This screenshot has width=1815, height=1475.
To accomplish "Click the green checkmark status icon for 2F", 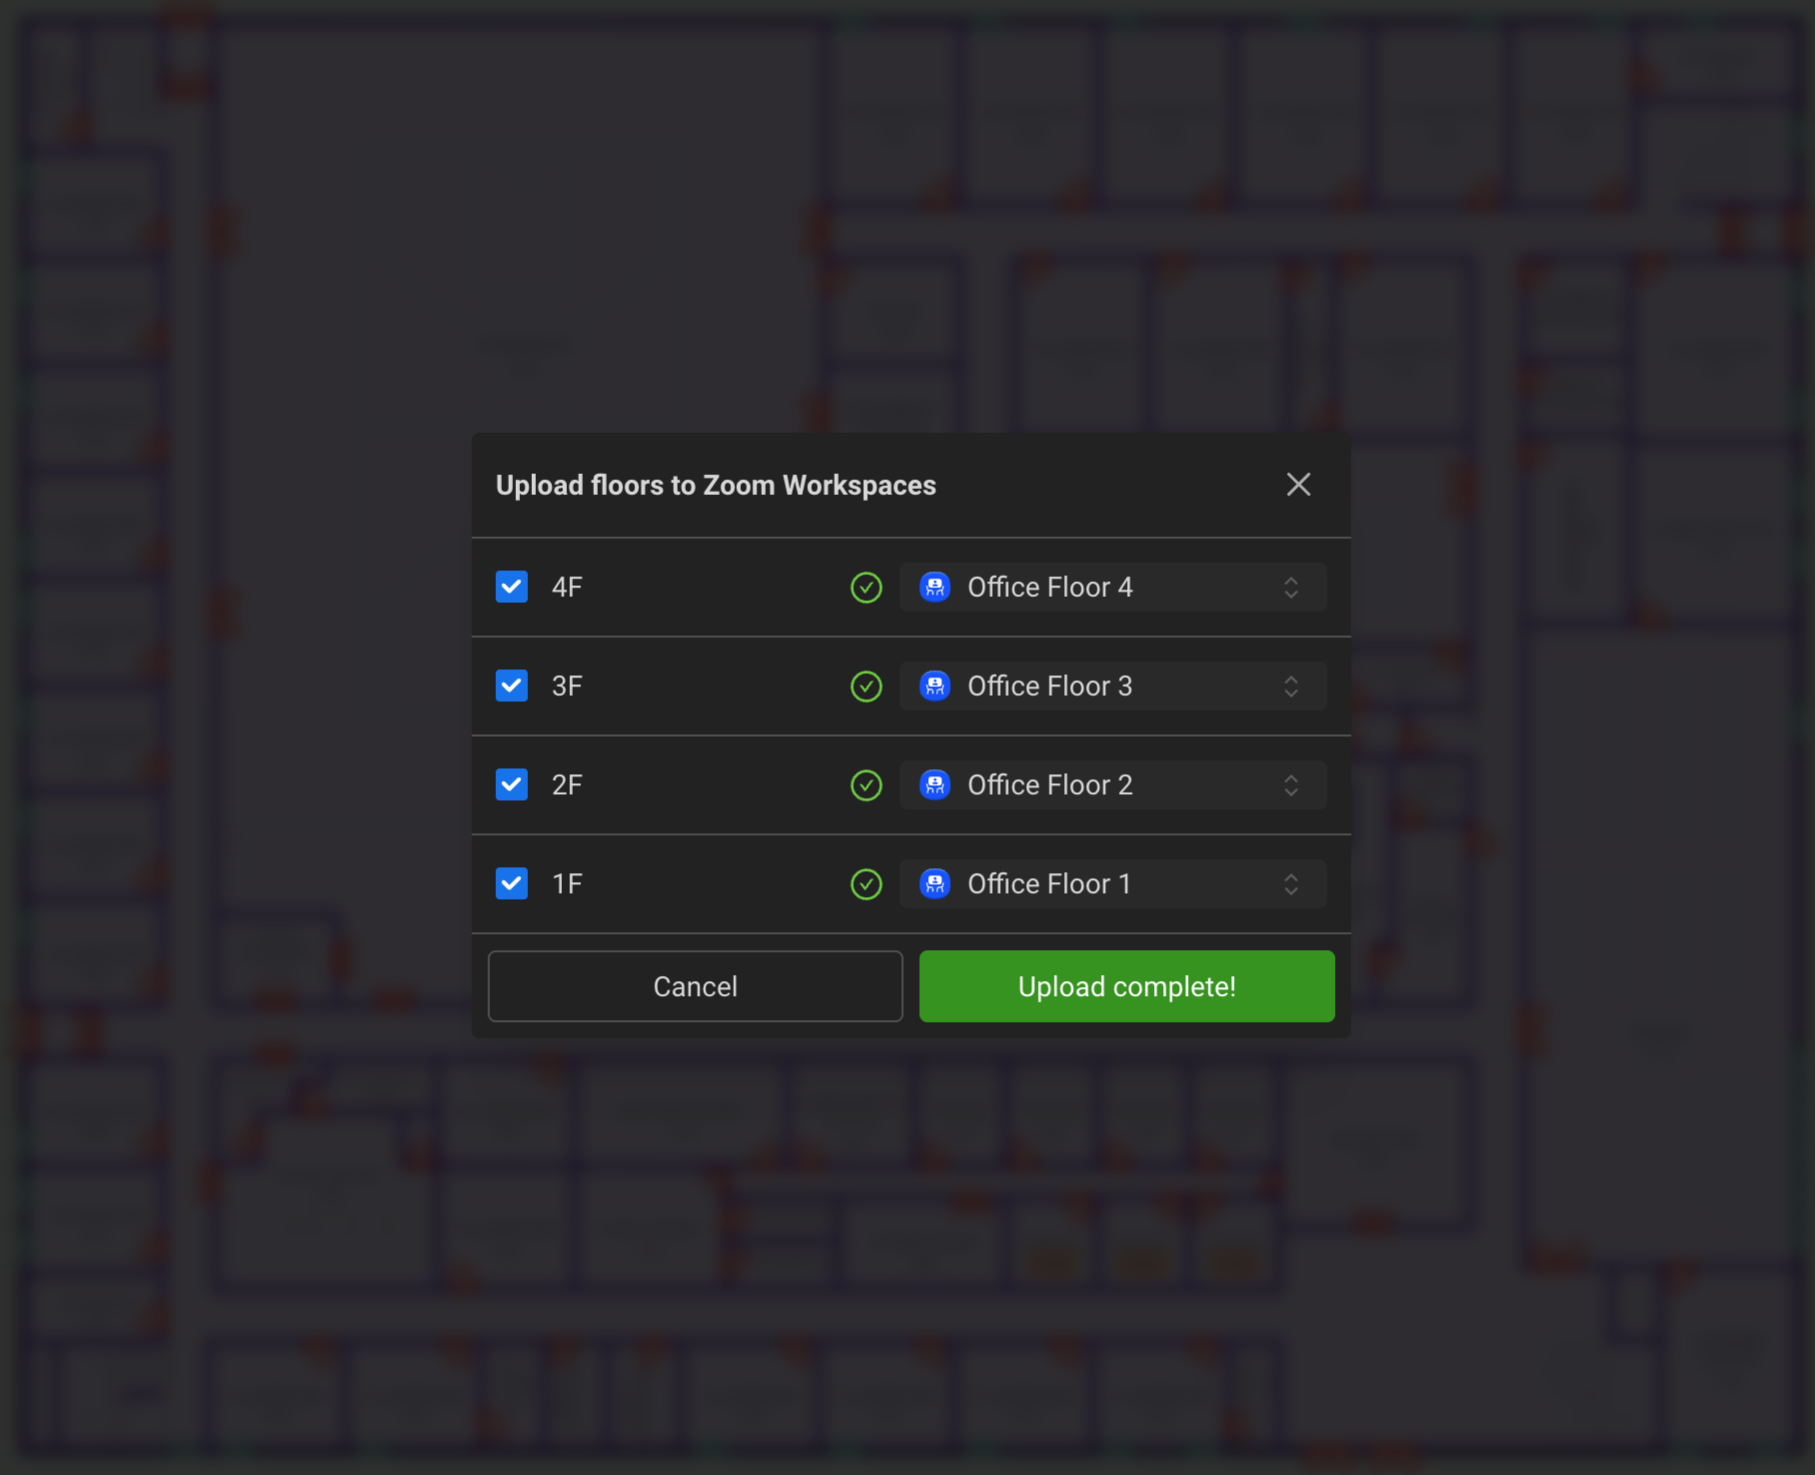I will click(x=866, y=785).
